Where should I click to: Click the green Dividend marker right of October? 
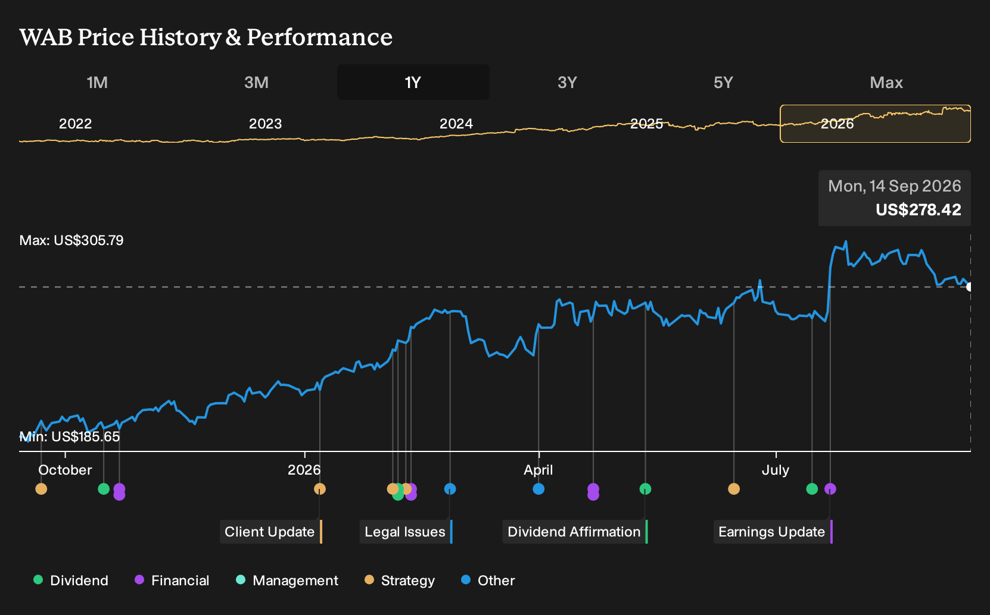point(104,489)
